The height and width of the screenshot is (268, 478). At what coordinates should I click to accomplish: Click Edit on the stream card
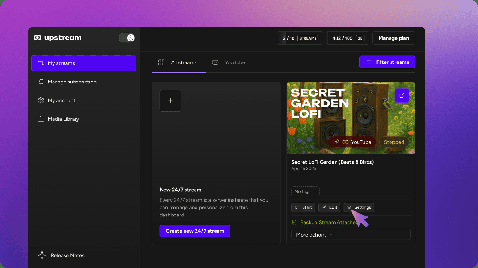329,207
